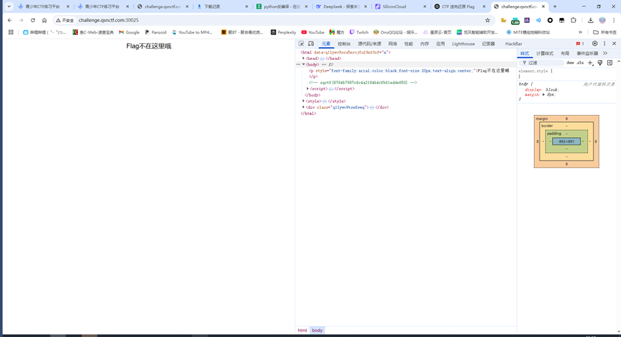Open the Twitch bookmark
This screenshot has height=337, width=621.
coord(359,32)
